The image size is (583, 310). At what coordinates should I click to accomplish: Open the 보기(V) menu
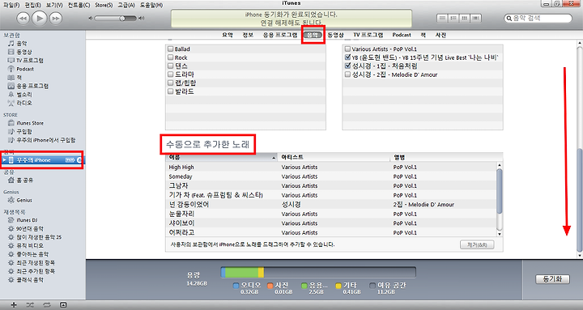54,5
